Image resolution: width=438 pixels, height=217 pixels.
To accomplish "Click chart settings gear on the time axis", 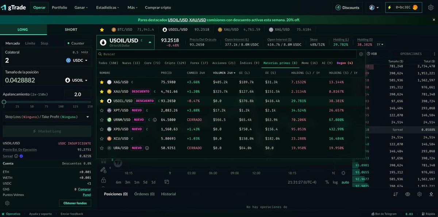I will coord(343,173).
